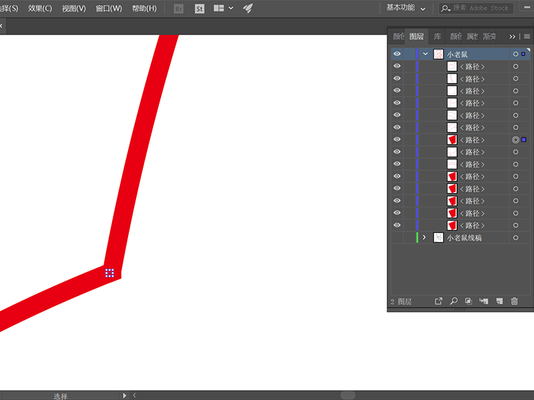Click the target circle of 小老鼠线稿 layer
The image size is (534, 400).
(515, 237)
